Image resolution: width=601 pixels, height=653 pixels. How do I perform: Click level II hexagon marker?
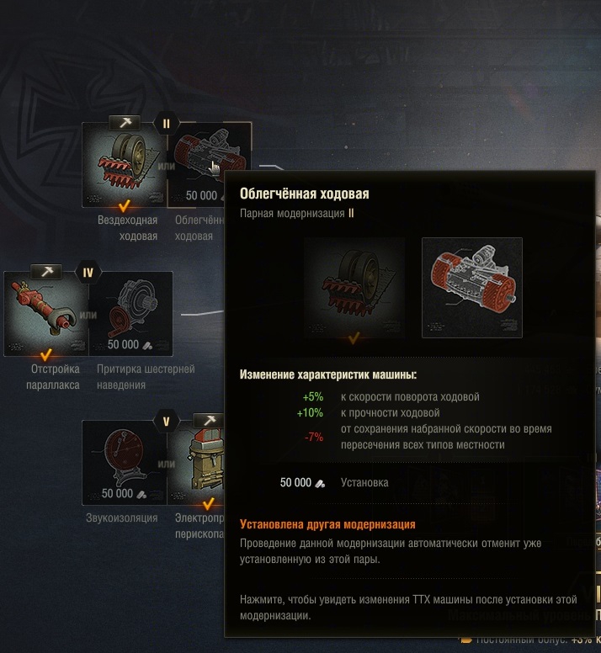coord(166,124)
